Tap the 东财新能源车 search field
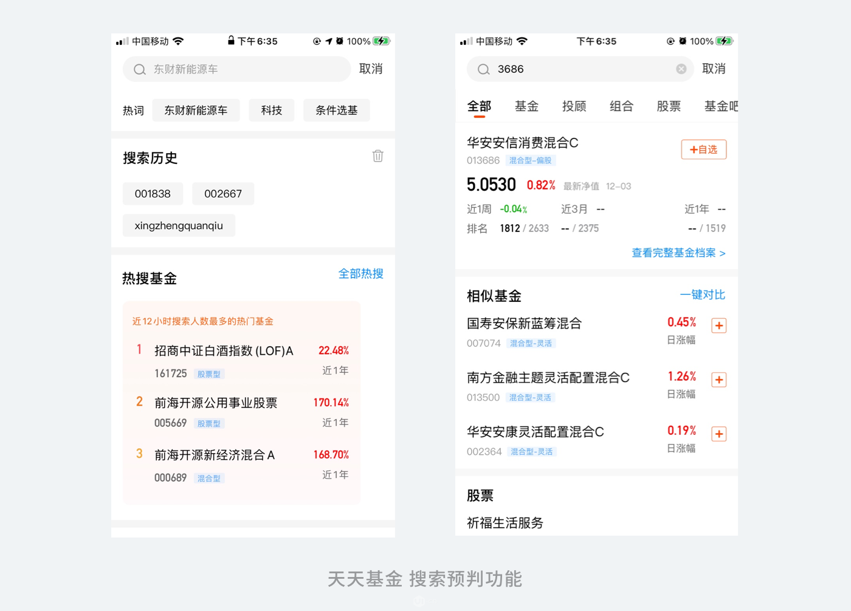This screenshot has height=611, width=851. click(236, 69)
